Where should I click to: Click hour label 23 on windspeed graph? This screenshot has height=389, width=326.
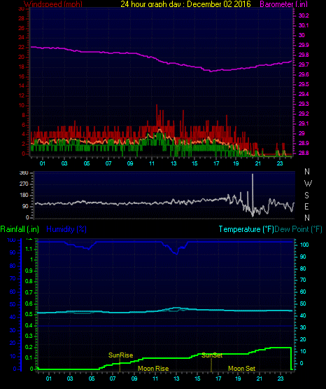(280, 163)
